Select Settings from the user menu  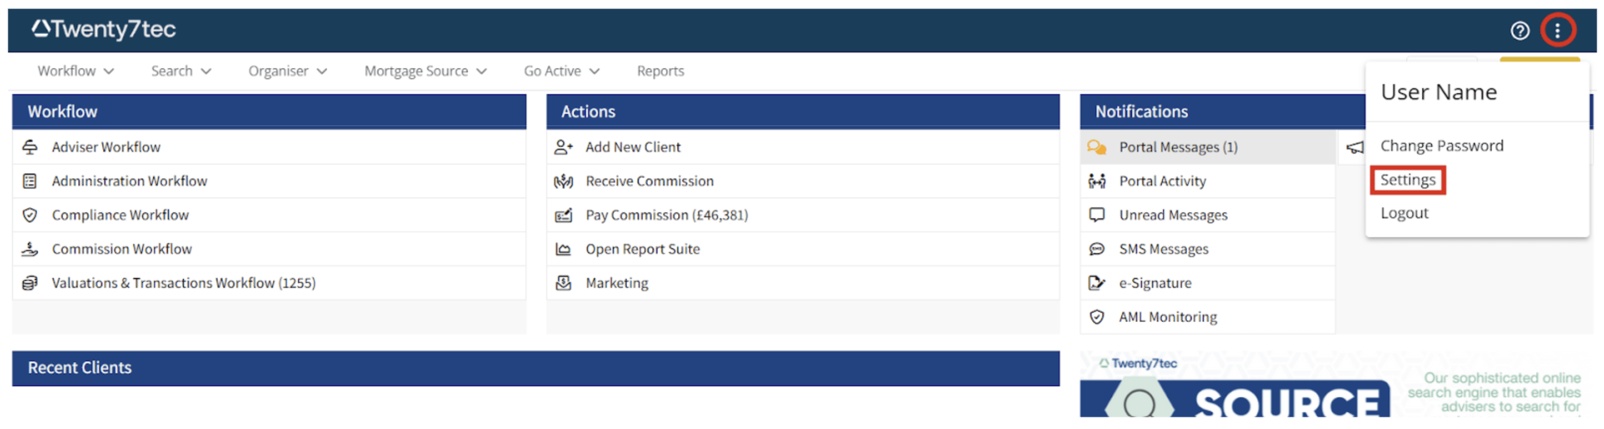pos(1407,180)
